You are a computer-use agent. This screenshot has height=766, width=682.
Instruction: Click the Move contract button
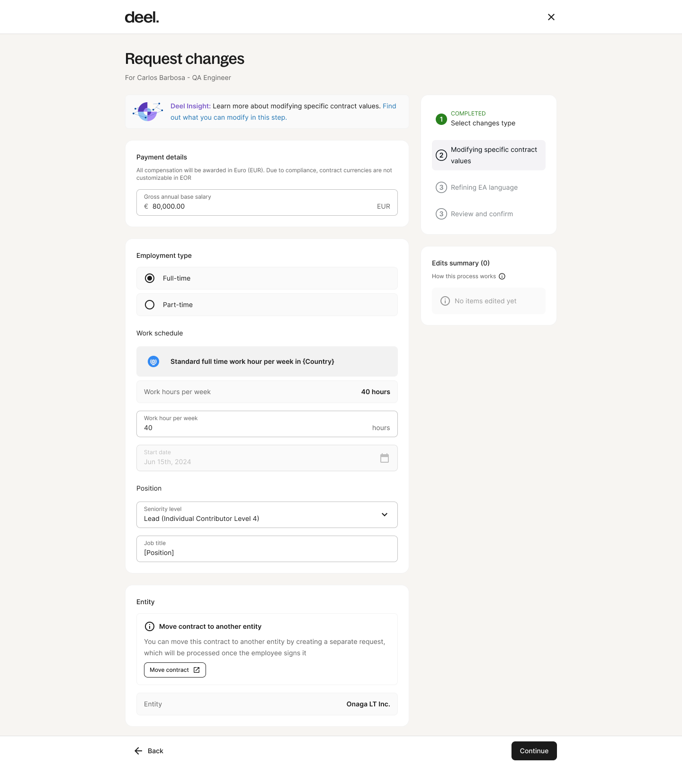(x=175, y=670)
